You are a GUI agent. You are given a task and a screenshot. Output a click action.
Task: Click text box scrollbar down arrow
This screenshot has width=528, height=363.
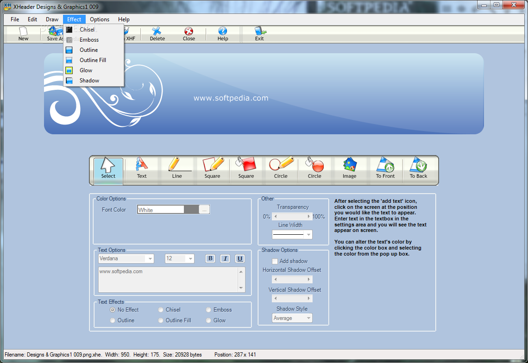tap(241, 288)
